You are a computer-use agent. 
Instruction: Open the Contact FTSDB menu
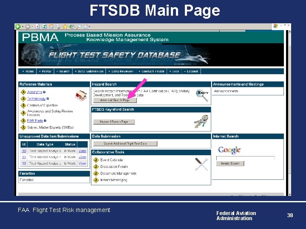(151, 71)
